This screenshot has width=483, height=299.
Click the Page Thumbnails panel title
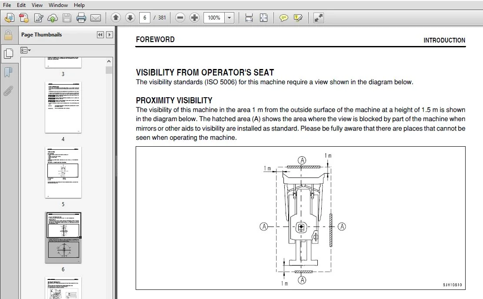tap(42, 35)
